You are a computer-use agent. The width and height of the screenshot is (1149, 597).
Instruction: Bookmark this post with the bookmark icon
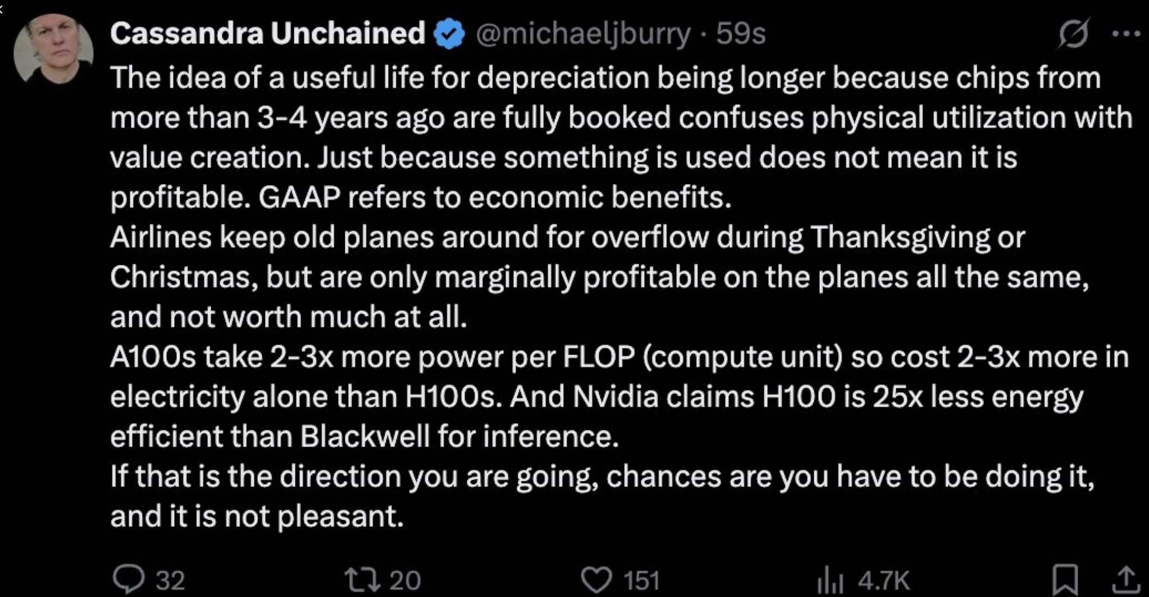pos(1064,580)
